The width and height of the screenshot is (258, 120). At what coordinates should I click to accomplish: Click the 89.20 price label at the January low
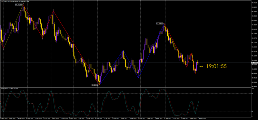click(x=95, y=85)
